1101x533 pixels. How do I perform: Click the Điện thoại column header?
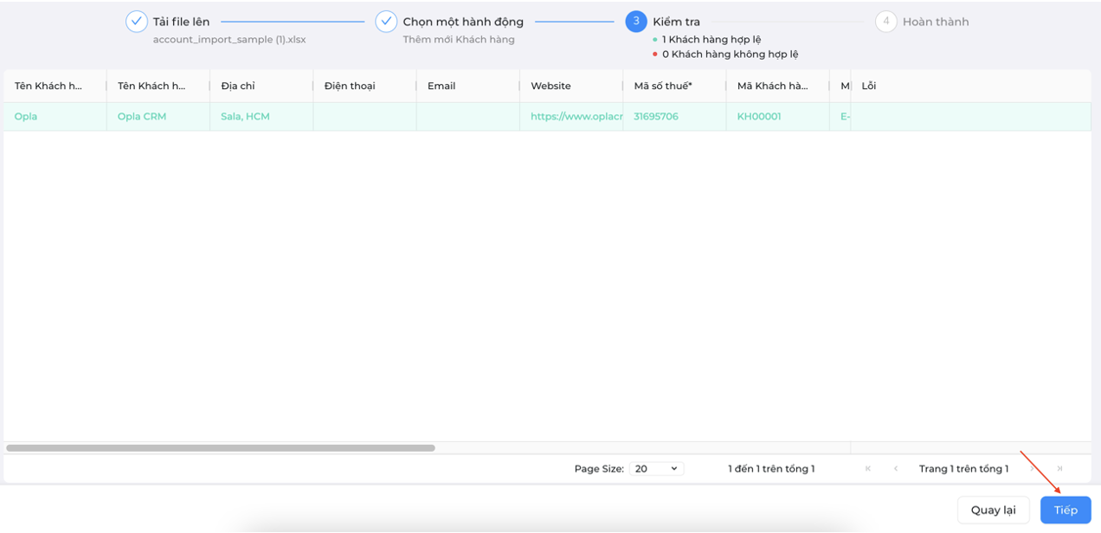pos(364,86)
